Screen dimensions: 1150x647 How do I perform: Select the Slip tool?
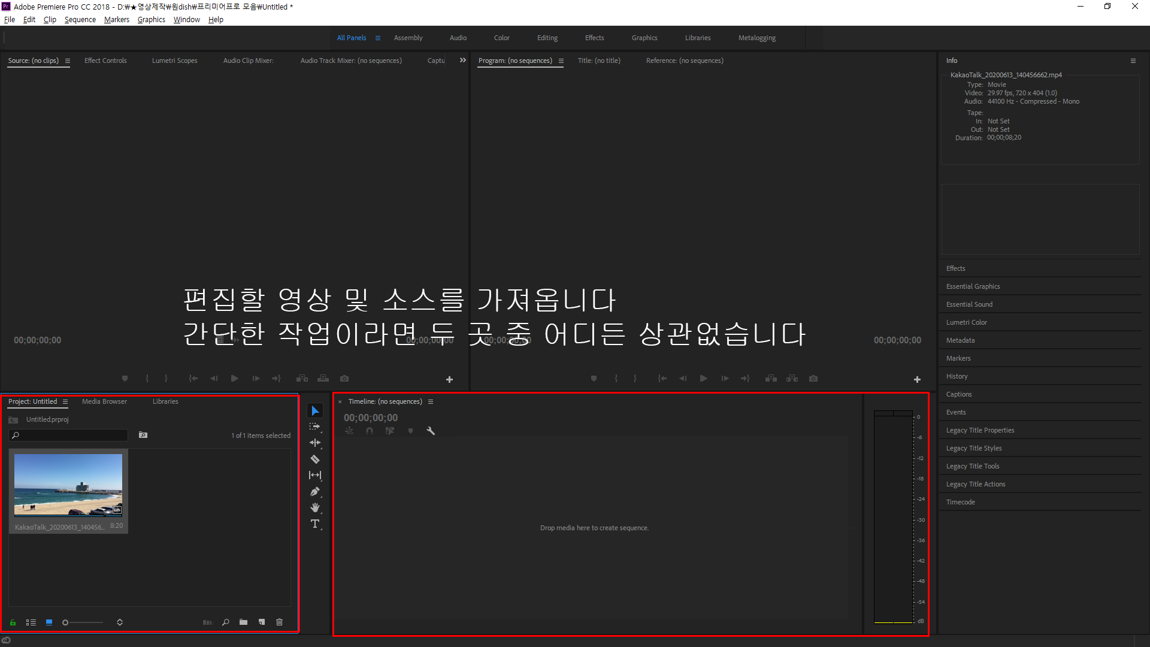pyautogui.click(x=315, y=476)
